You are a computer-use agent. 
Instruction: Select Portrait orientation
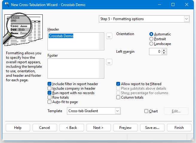151,39
